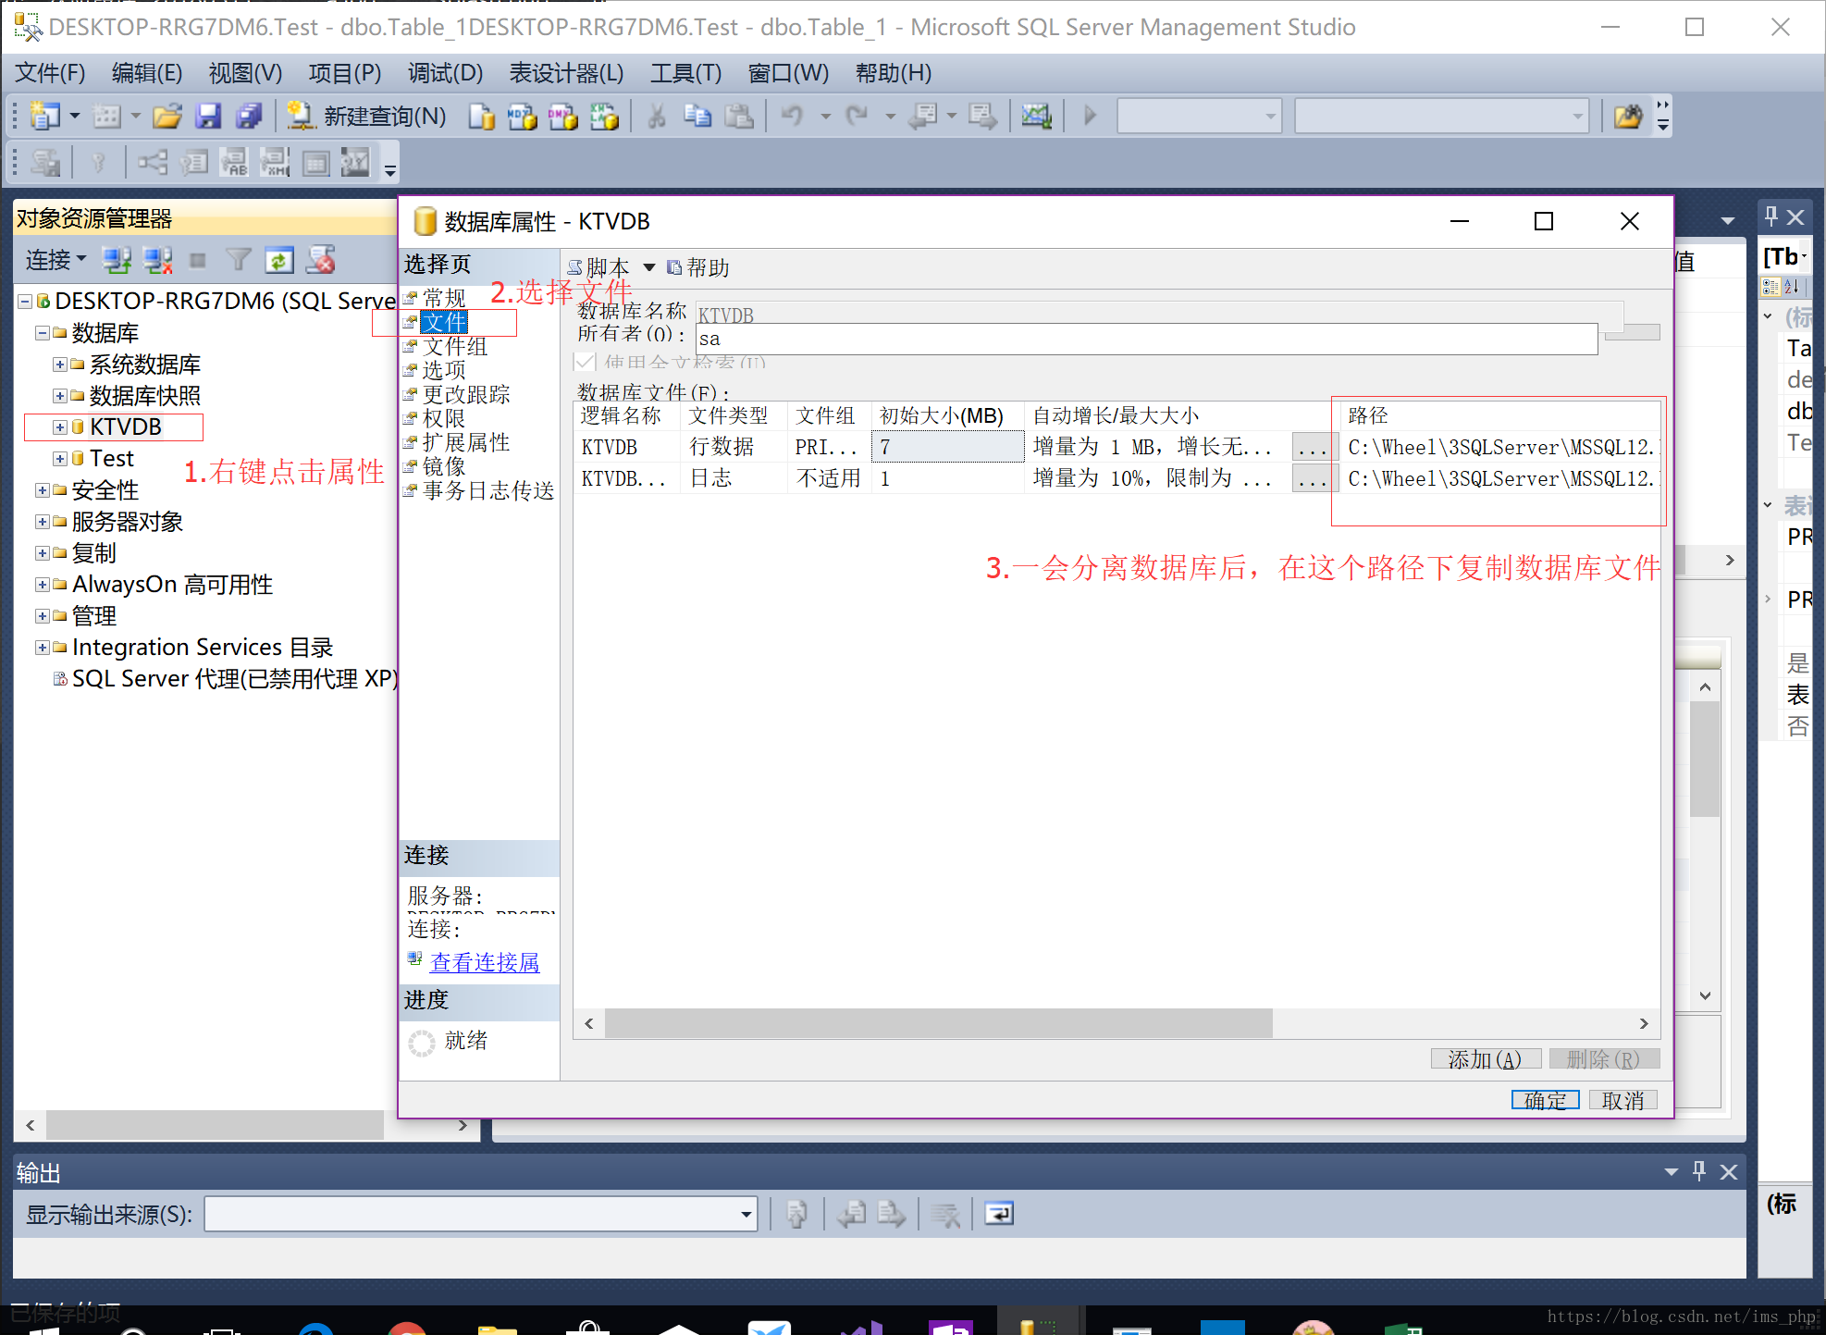1826x1335 pixels.
Task: Click the Connect Object Explorer icon
Action: (x=117, y=260)
